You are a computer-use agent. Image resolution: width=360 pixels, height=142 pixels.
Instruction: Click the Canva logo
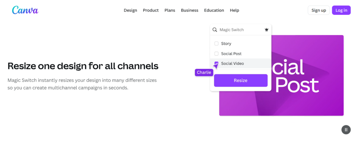point(25,10)
